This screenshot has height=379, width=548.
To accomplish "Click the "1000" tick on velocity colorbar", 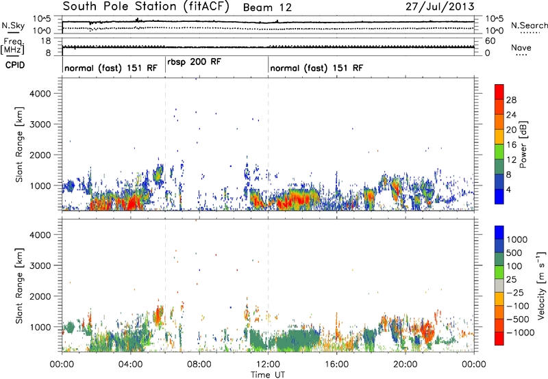I will pos(516,239).
